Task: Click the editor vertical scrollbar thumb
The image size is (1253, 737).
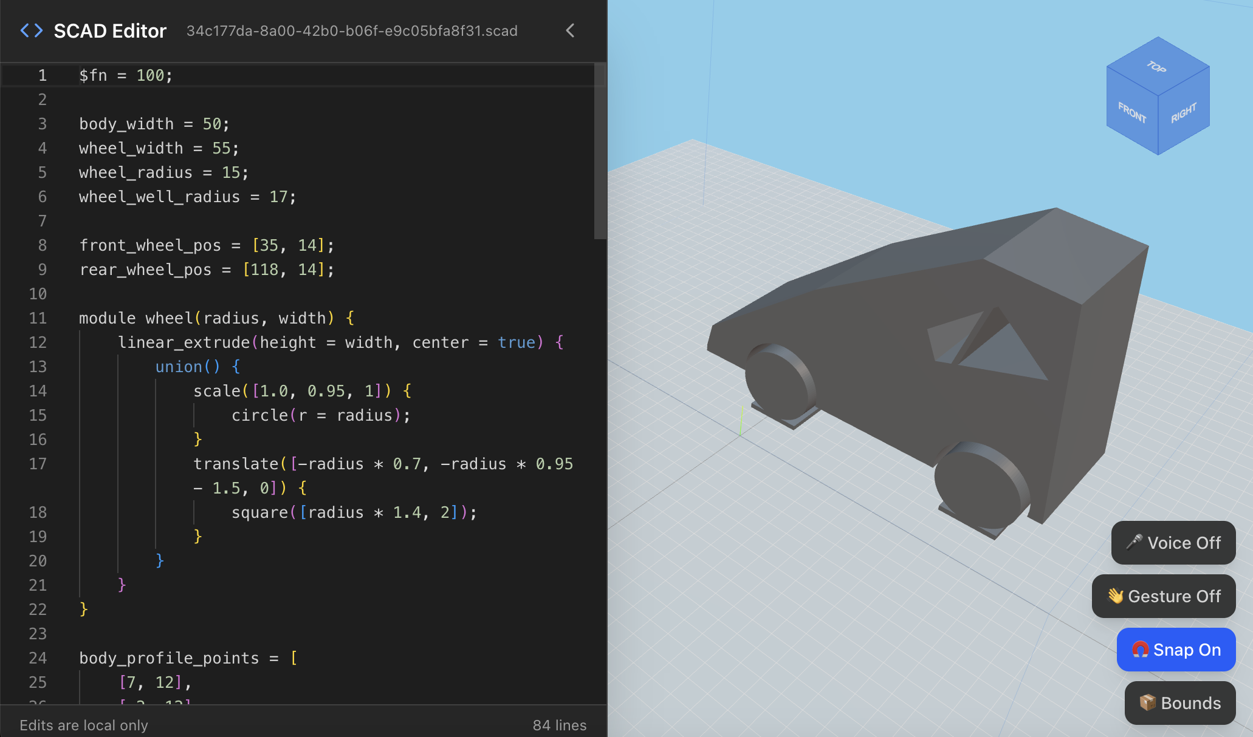Action: tap(600, 152)
